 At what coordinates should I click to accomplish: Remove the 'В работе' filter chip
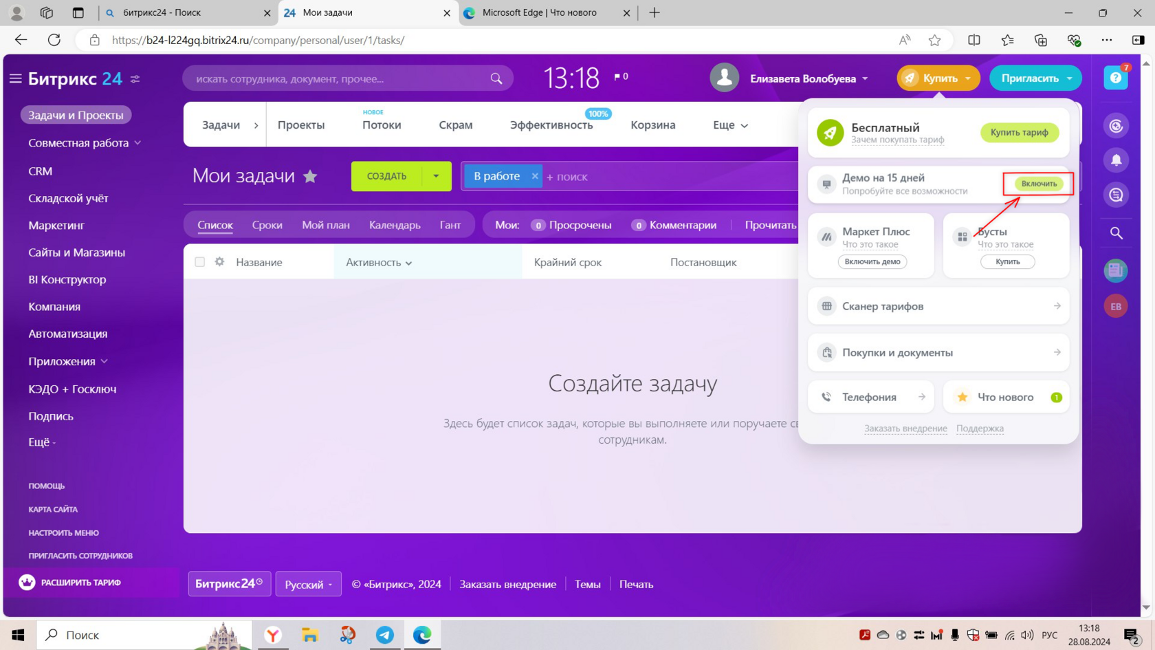[535, 176]
